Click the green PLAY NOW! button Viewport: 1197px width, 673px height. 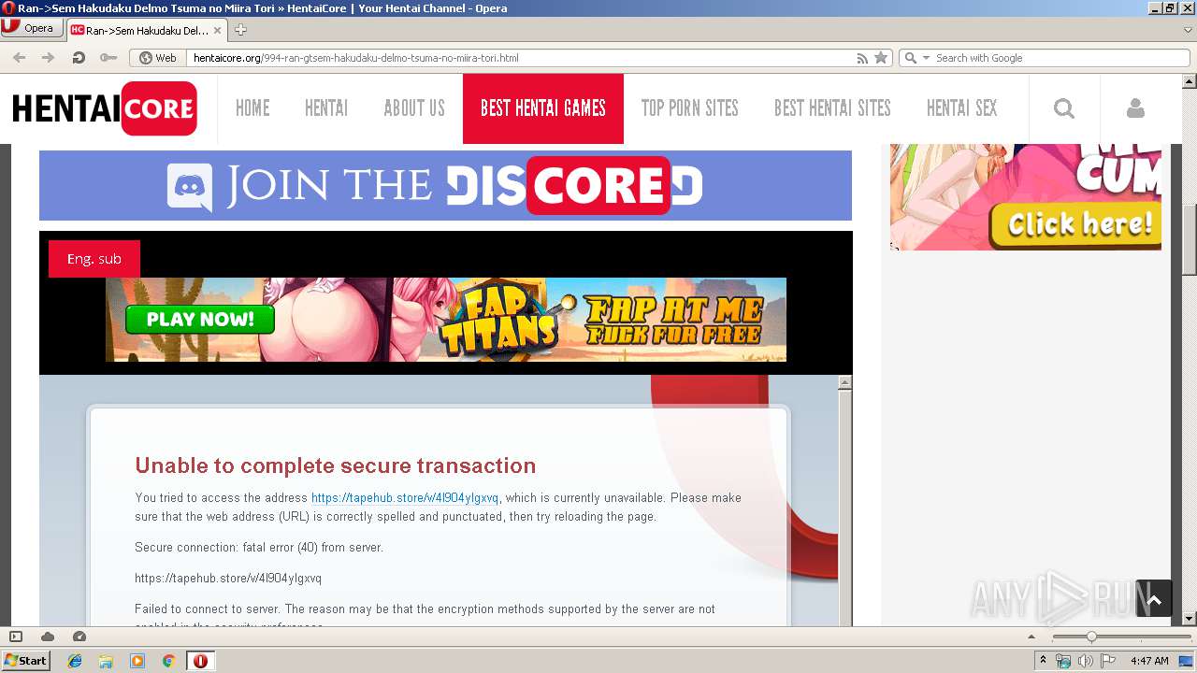(x=200, y=319)
